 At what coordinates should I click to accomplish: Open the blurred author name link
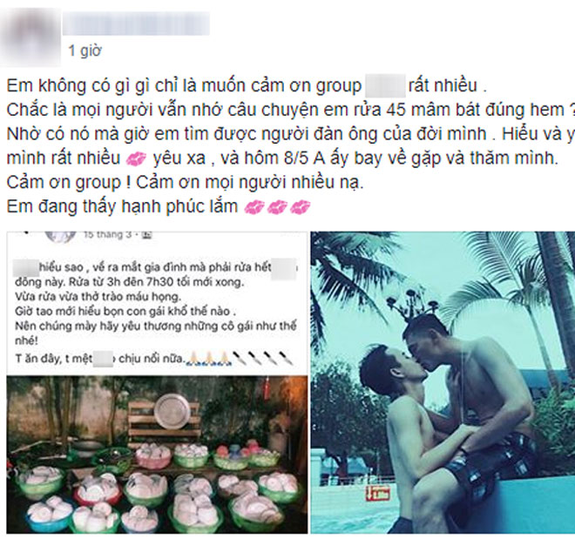[x=136, y=24]
